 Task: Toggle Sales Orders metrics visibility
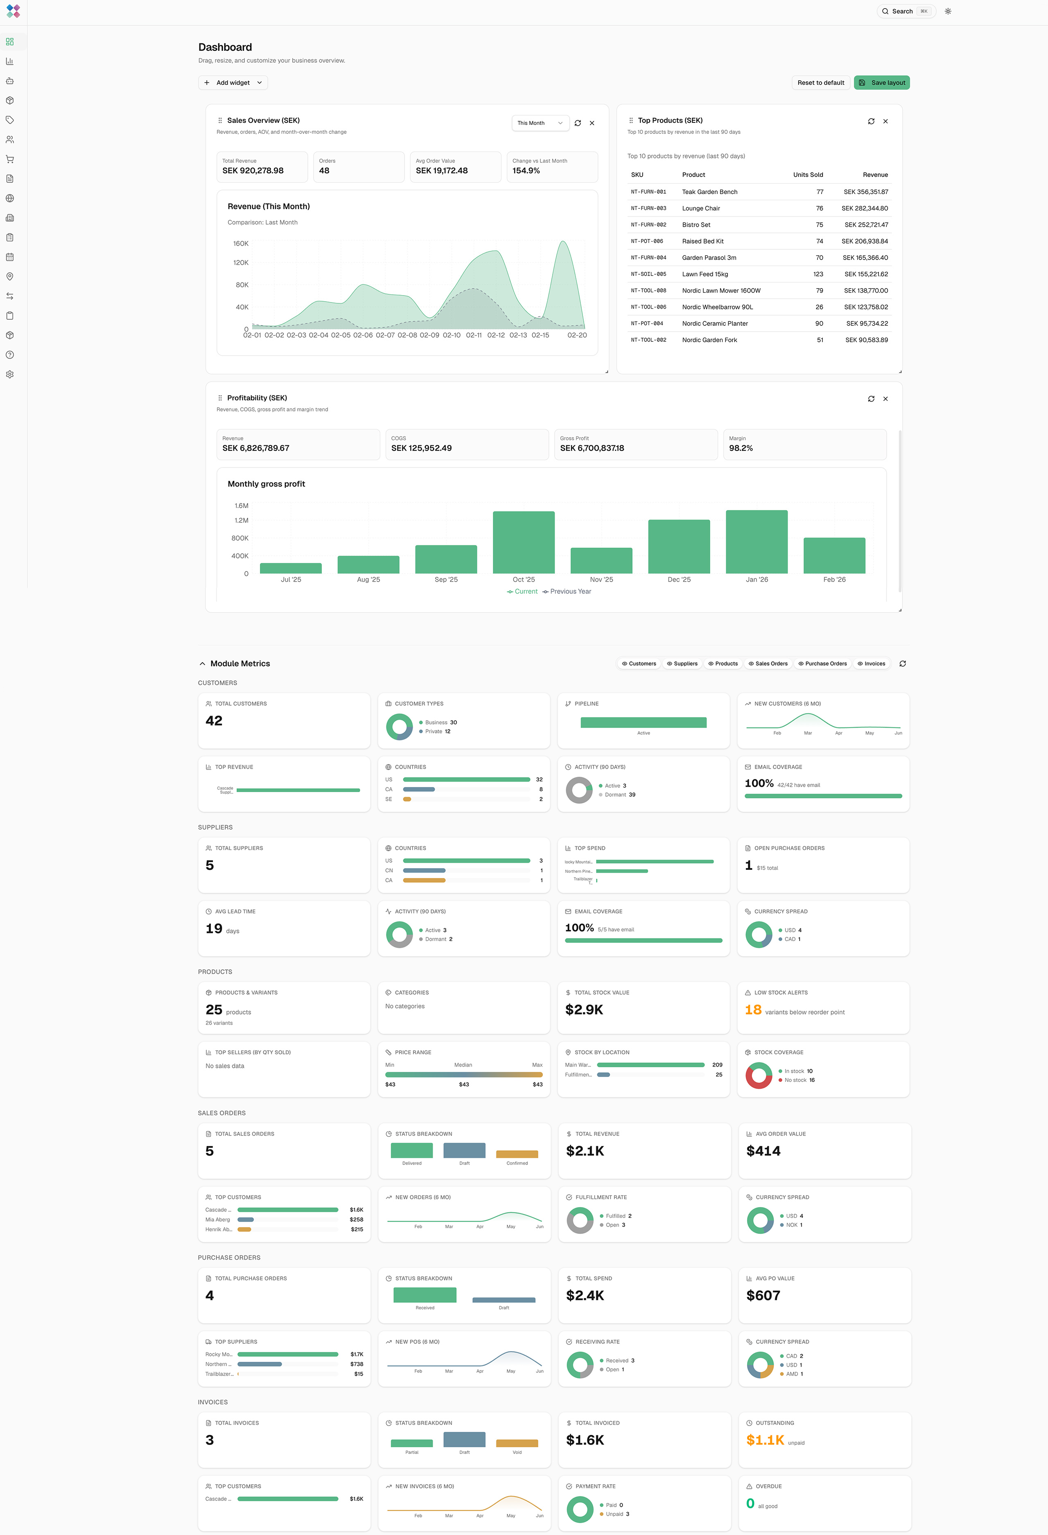[768, 664]
